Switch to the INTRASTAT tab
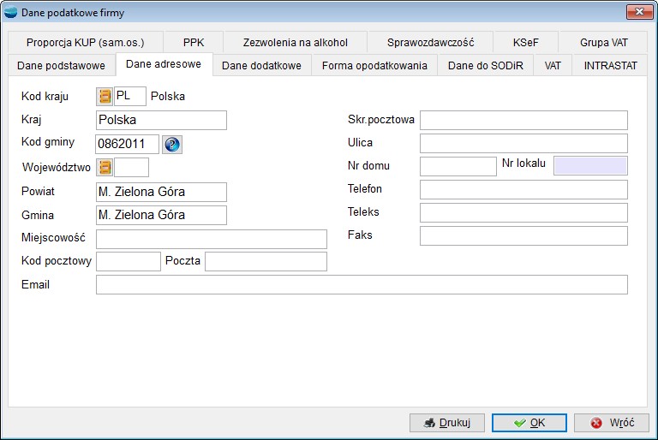Viewport: 658px width, 440px height. [x=612, y=66]
